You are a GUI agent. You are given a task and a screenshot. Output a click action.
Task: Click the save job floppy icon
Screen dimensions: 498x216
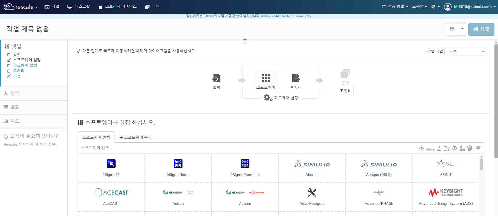click(x=452, y=29)
